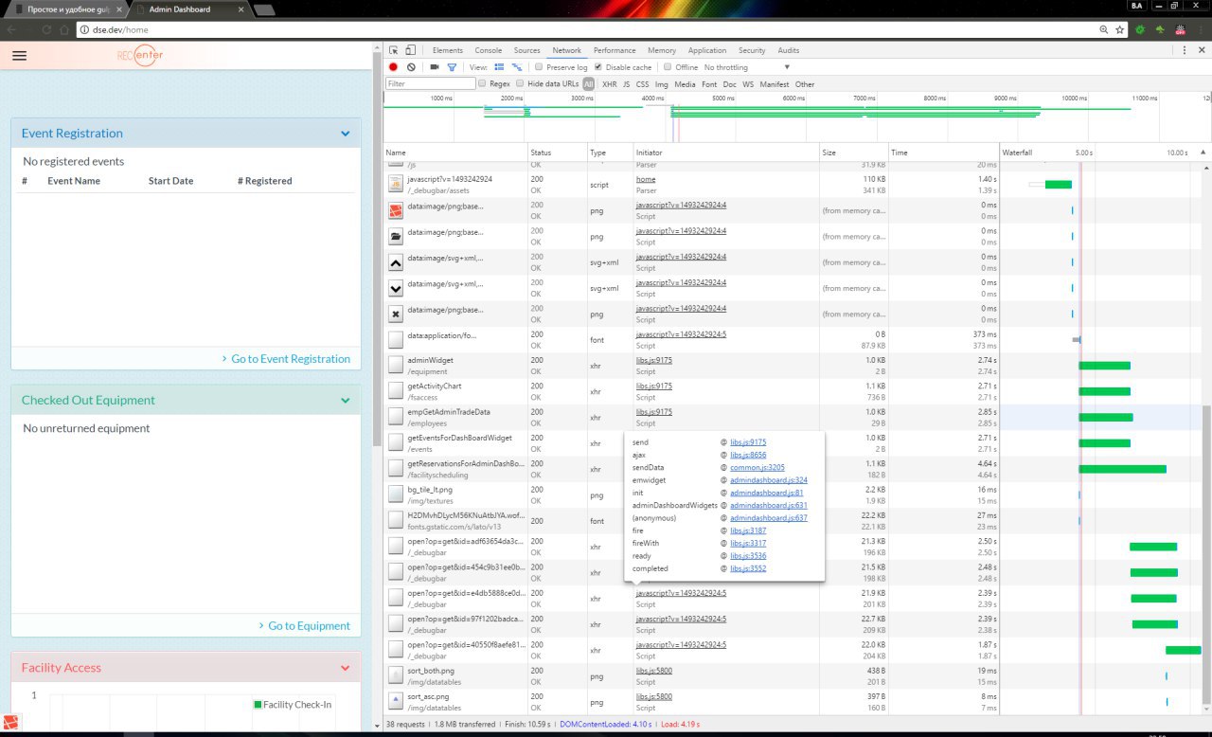Viewport: 1212px width, 737px height.
Task: Select the up-arrow SVG request thumbnail
Action: (x=396, y=262)
